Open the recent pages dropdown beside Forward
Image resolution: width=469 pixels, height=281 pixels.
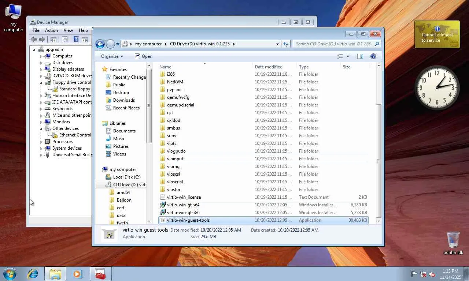(x=118, y=44)
